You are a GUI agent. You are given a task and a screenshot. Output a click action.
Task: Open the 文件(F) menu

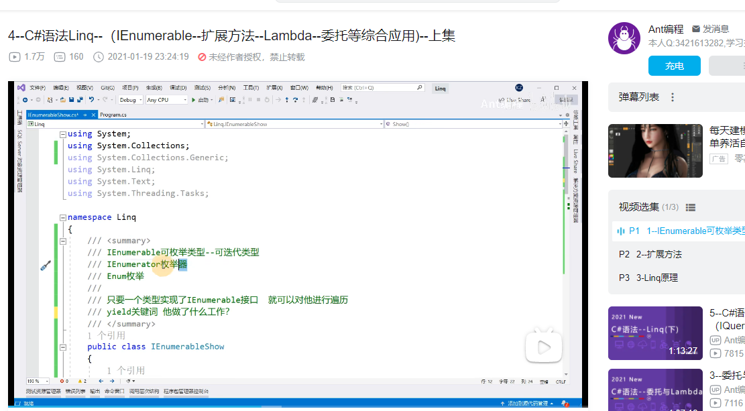coord(38,88)
